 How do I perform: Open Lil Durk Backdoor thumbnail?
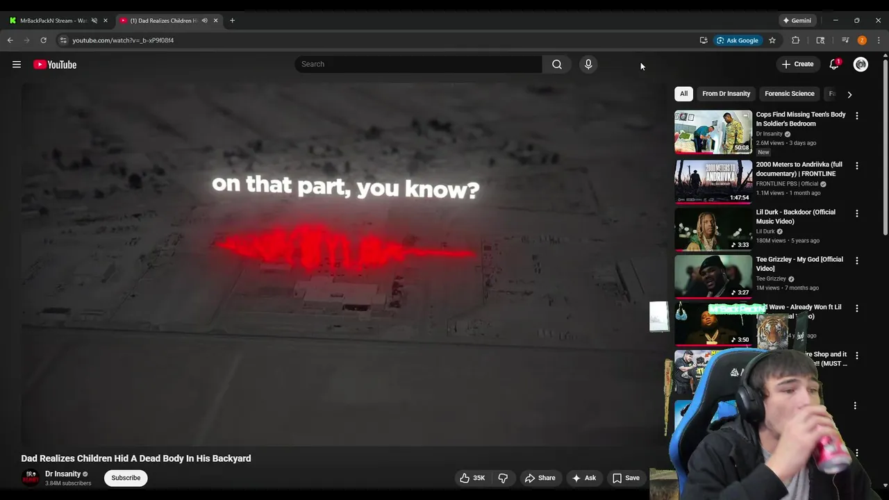coord(713,229)
